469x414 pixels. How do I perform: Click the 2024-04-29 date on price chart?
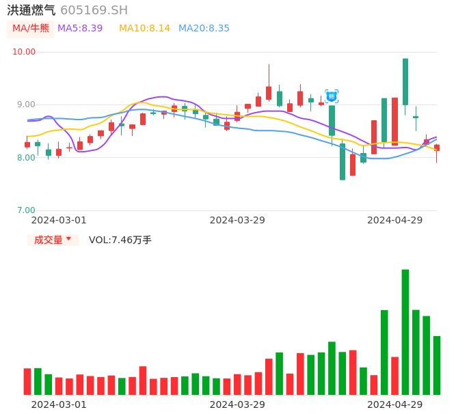[395, 220]
